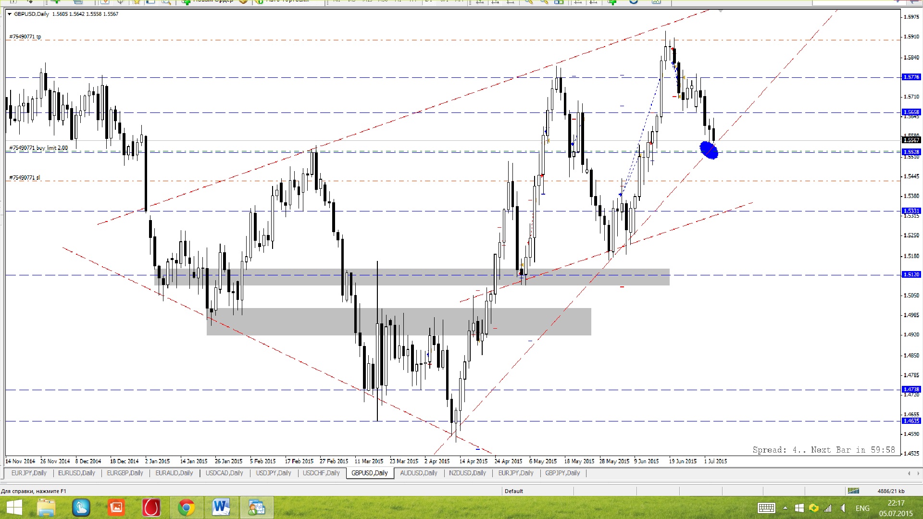
Task: Click the 1.5528 price level tag
Action: tap(911, 152)
